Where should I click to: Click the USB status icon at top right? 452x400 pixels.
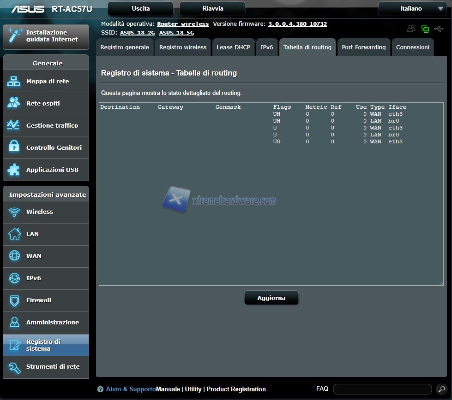click(439, 29)
